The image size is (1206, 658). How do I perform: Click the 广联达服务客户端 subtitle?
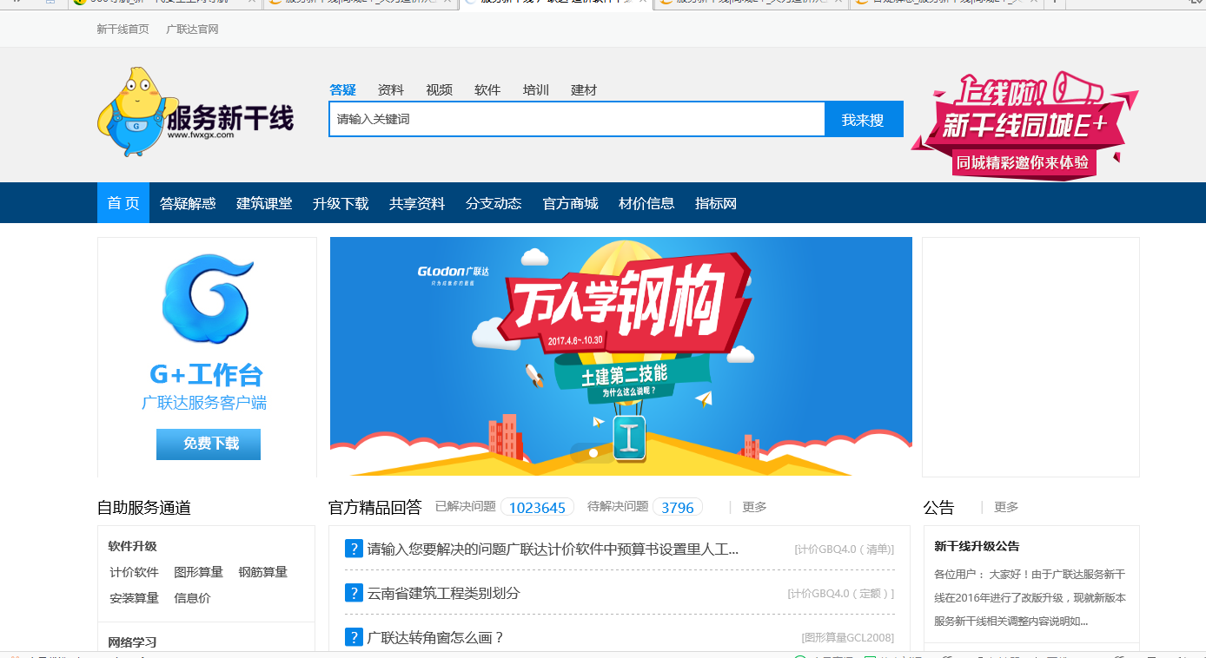[x=204, y=403]
